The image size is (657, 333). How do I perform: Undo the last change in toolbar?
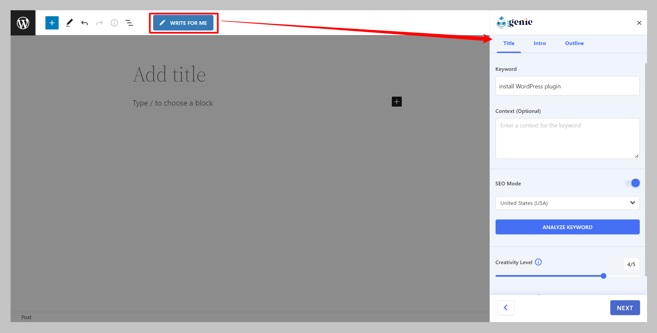[85, 23]
